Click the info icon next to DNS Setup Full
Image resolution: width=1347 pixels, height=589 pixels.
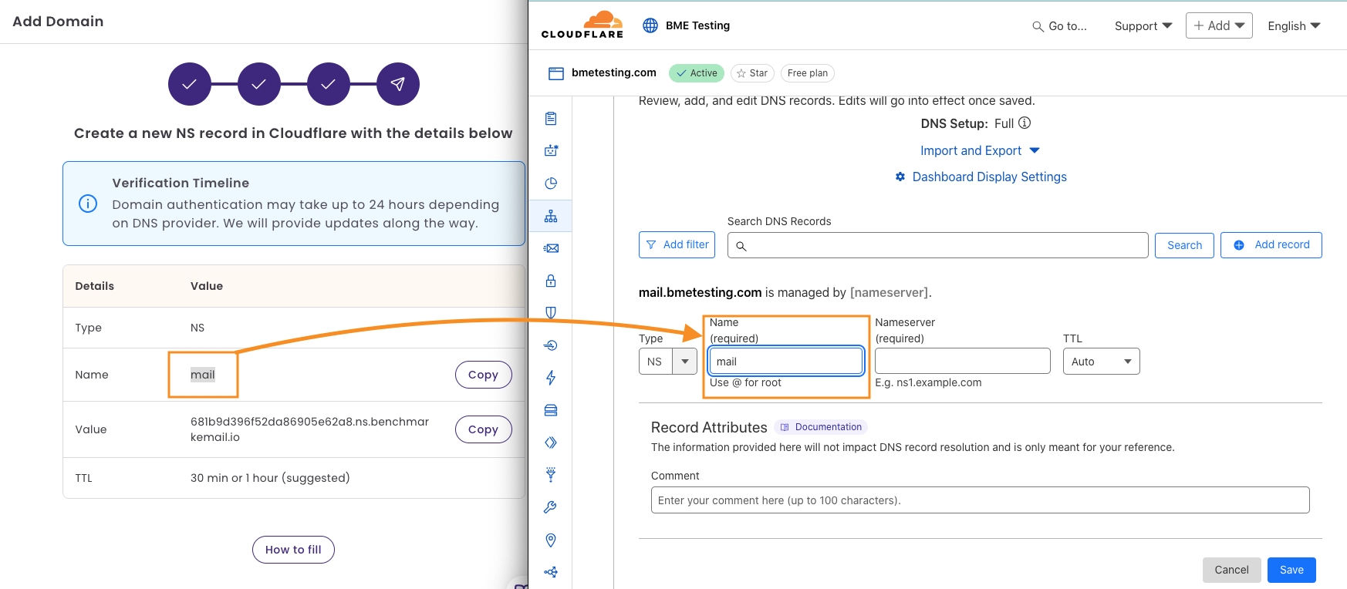(1025, 123)
